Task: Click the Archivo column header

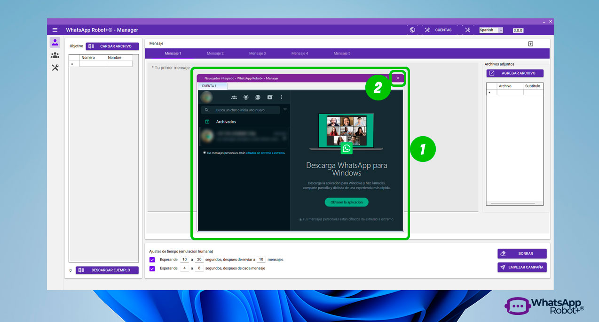Action: click(510, 86)
